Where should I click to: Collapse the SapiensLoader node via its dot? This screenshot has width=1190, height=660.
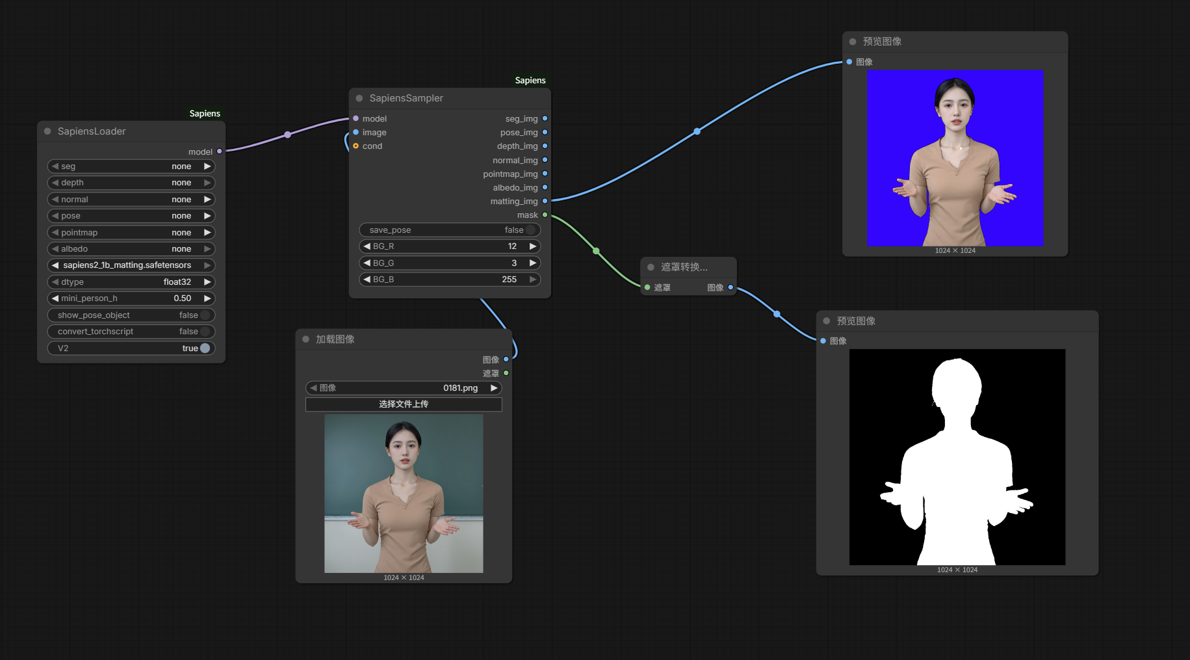coord(47,131)
